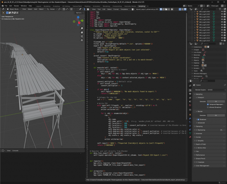Toggle Temporal Reprojection checkbox

click(208, 104)
